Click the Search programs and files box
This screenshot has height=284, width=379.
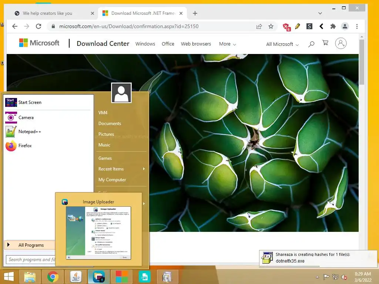31,260
